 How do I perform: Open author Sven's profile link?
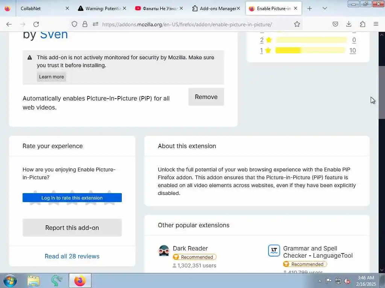[x=54, y=34]
